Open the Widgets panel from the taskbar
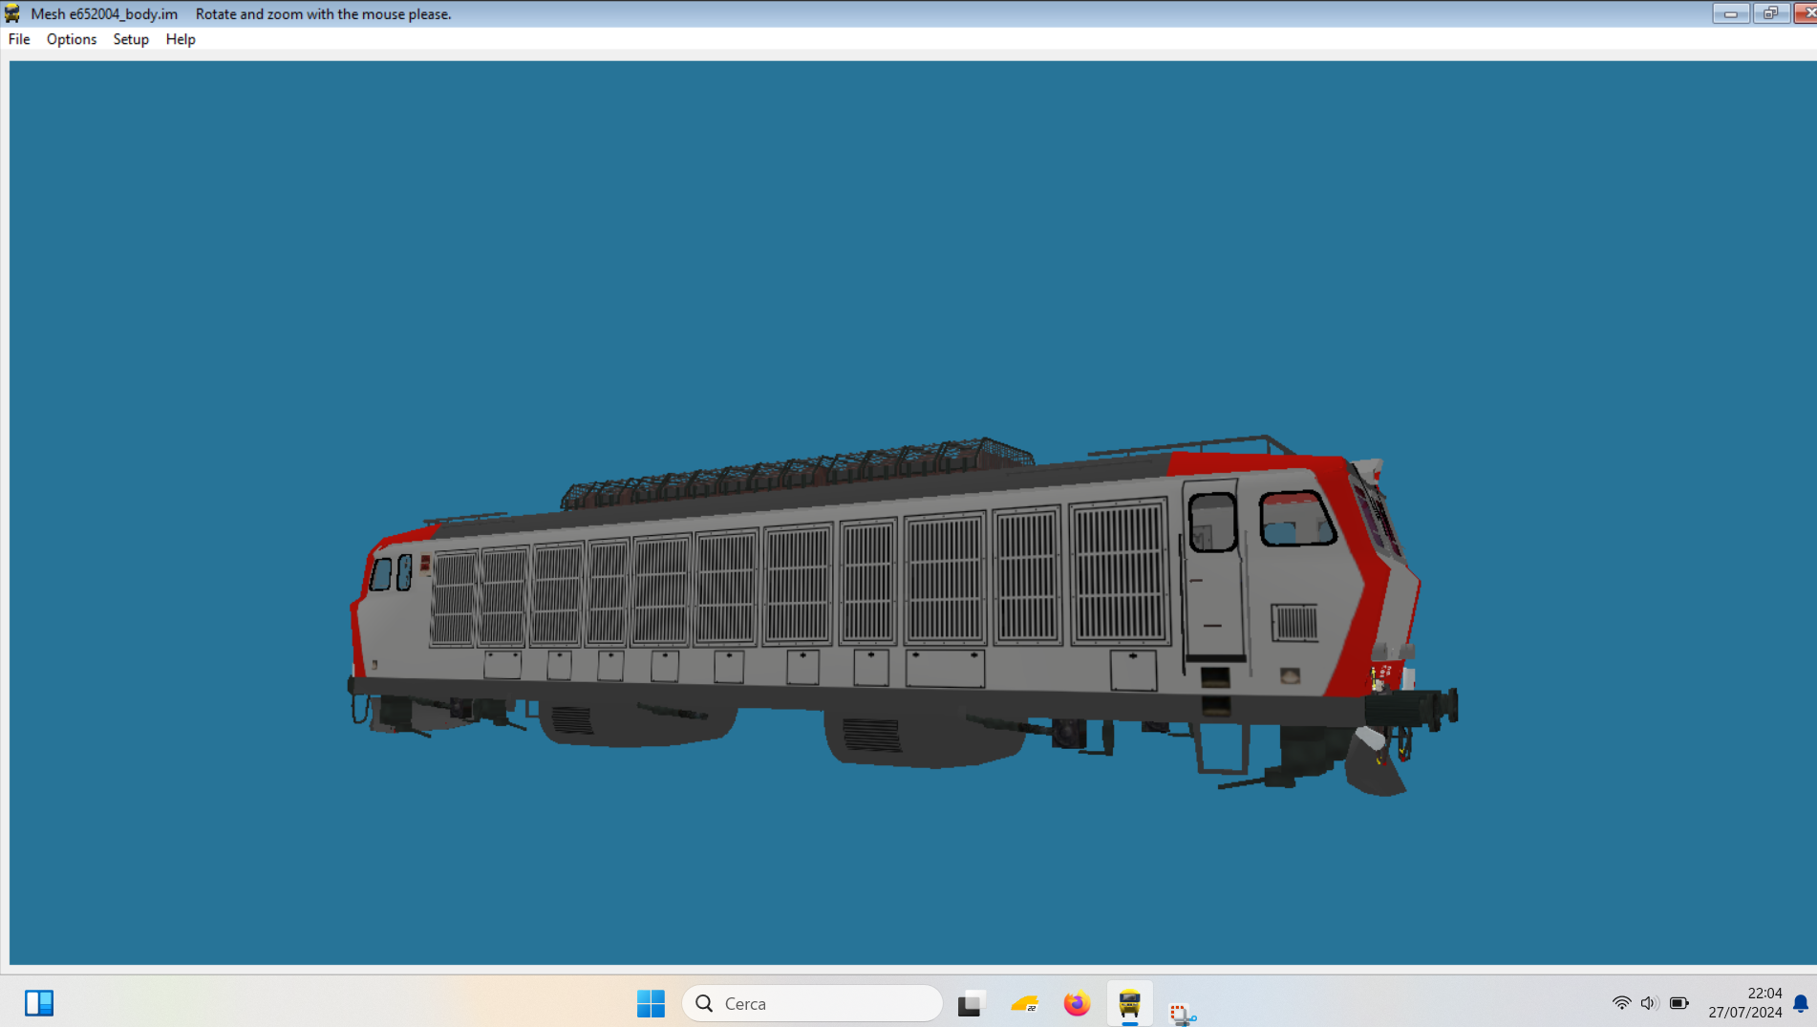Image resolution: width=1817 pixels, height=1027 pixels. [x=39, y=1003]
